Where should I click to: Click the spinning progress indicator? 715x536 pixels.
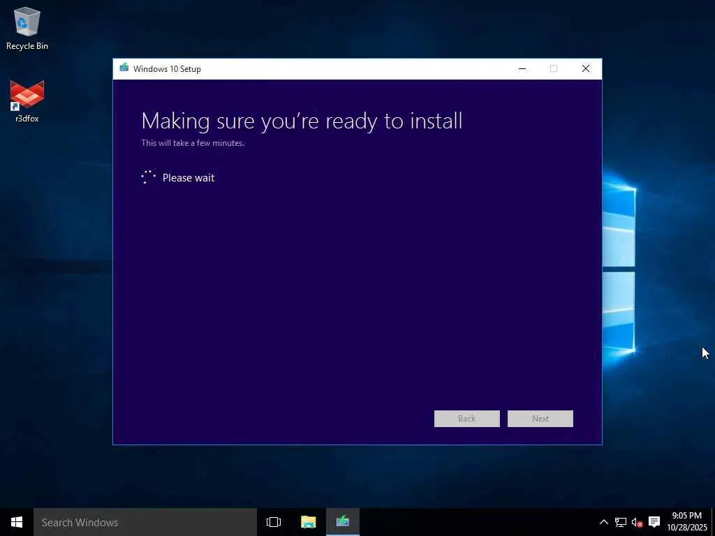click(x=148, y=177)
